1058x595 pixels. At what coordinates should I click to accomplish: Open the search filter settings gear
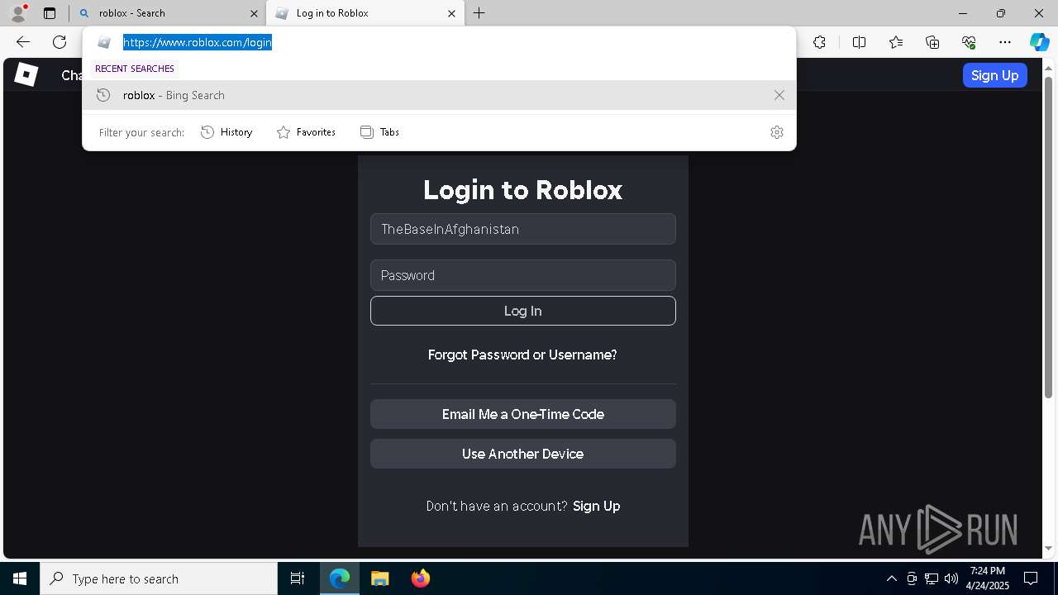point(776,132)
